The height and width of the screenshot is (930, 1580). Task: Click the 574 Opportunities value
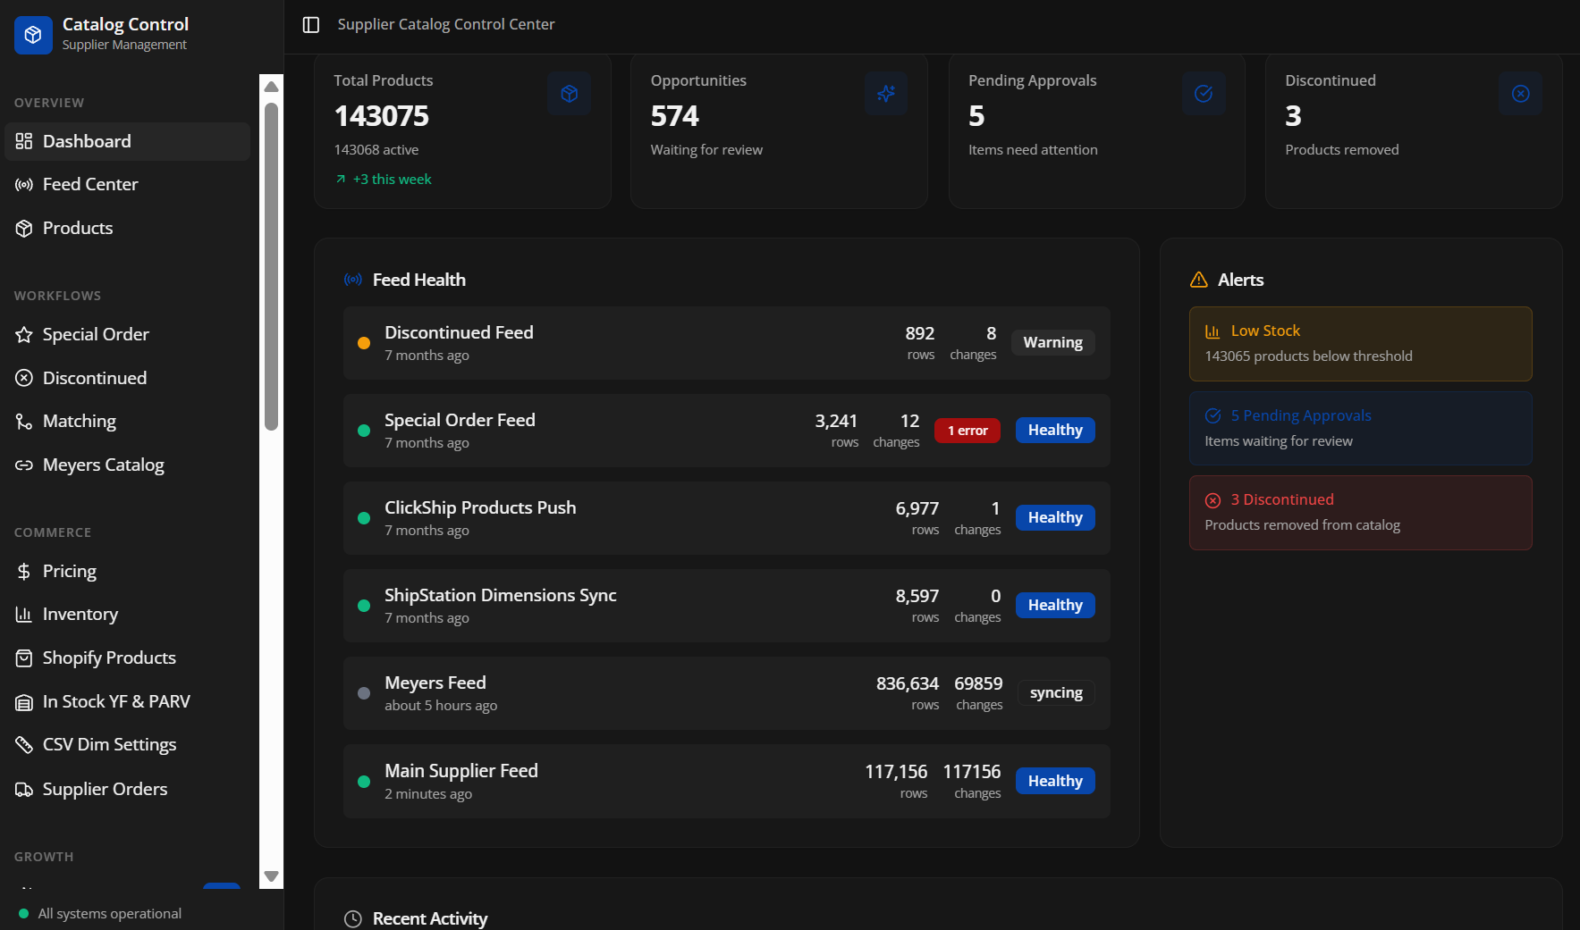[x=675, y=116]
